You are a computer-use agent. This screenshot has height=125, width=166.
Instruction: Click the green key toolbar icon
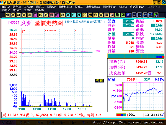point(156,15)
